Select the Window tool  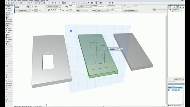(9, 19)
